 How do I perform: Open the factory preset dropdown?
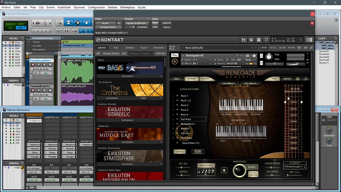[137, 23]
